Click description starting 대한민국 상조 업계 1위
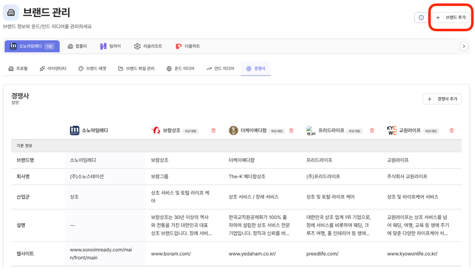This screenshot has width=475, height=272. pos(338,225)
